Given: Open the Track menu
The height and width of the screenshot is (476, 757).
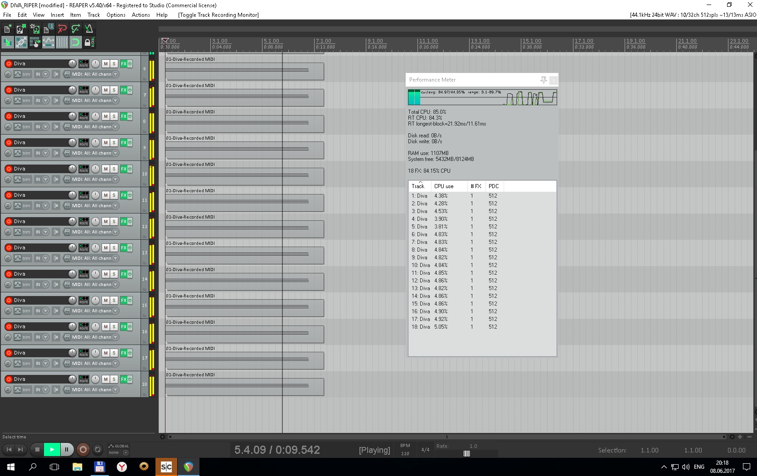Looking at the screenshot, I should [93, 15].
